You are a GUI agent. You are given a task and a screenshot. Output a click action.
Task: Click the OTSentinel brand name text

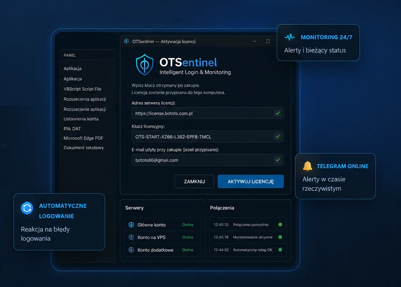(188, 62)
